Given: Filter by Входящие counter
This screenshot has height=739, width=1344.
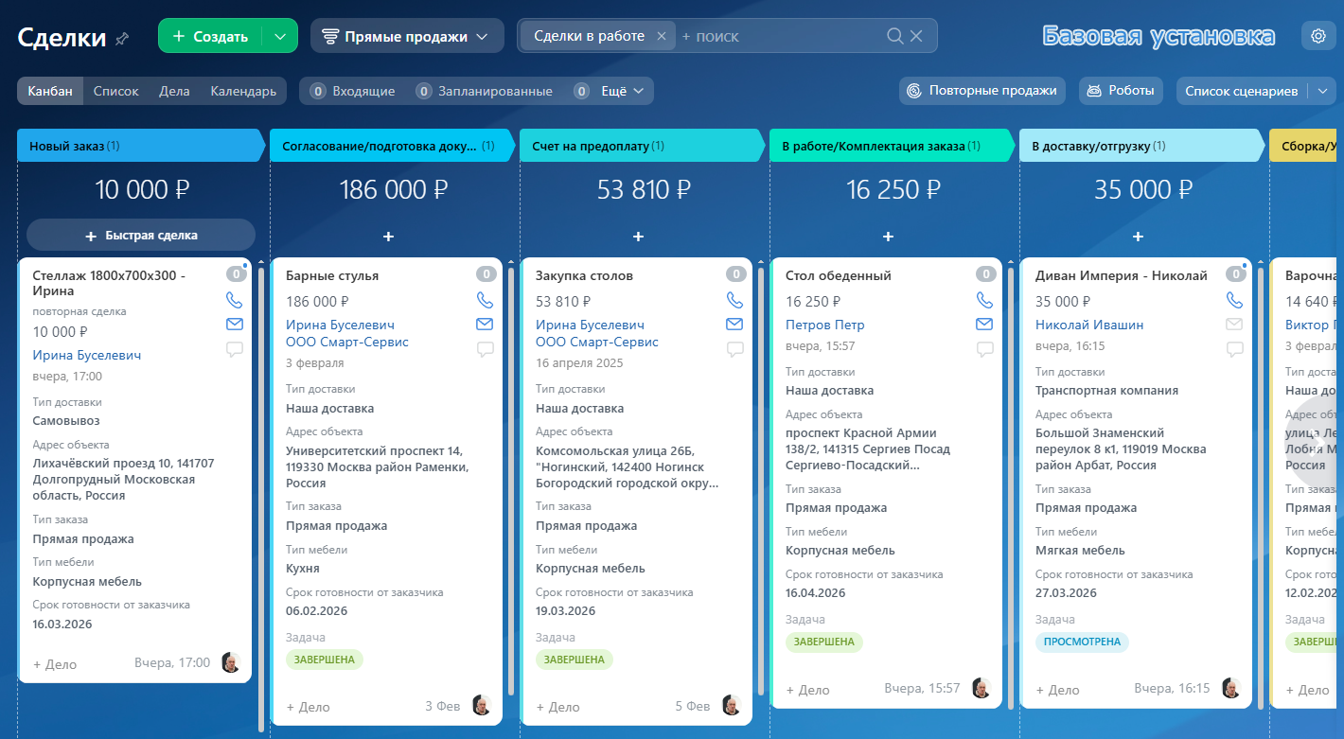Looking at the screenshot, I should 353,91.
